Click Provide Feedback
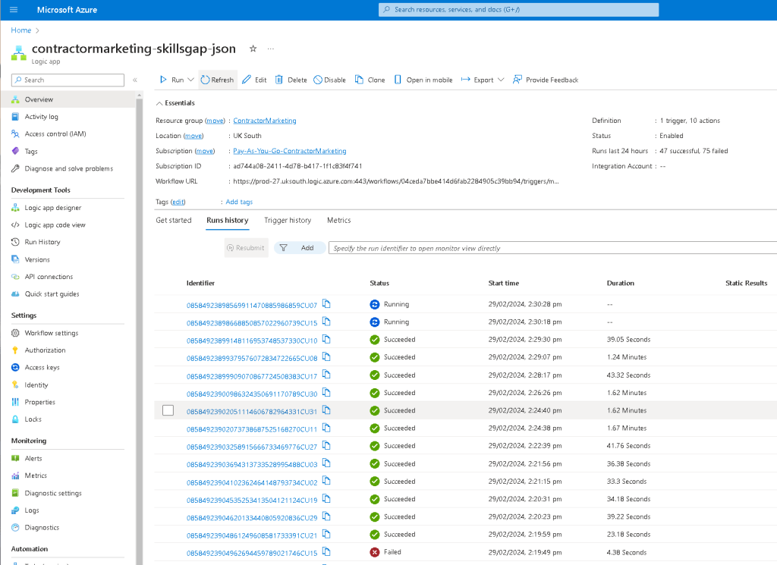Image resolution: width=777 pixels, height=565 pixels. coord(546,80)
